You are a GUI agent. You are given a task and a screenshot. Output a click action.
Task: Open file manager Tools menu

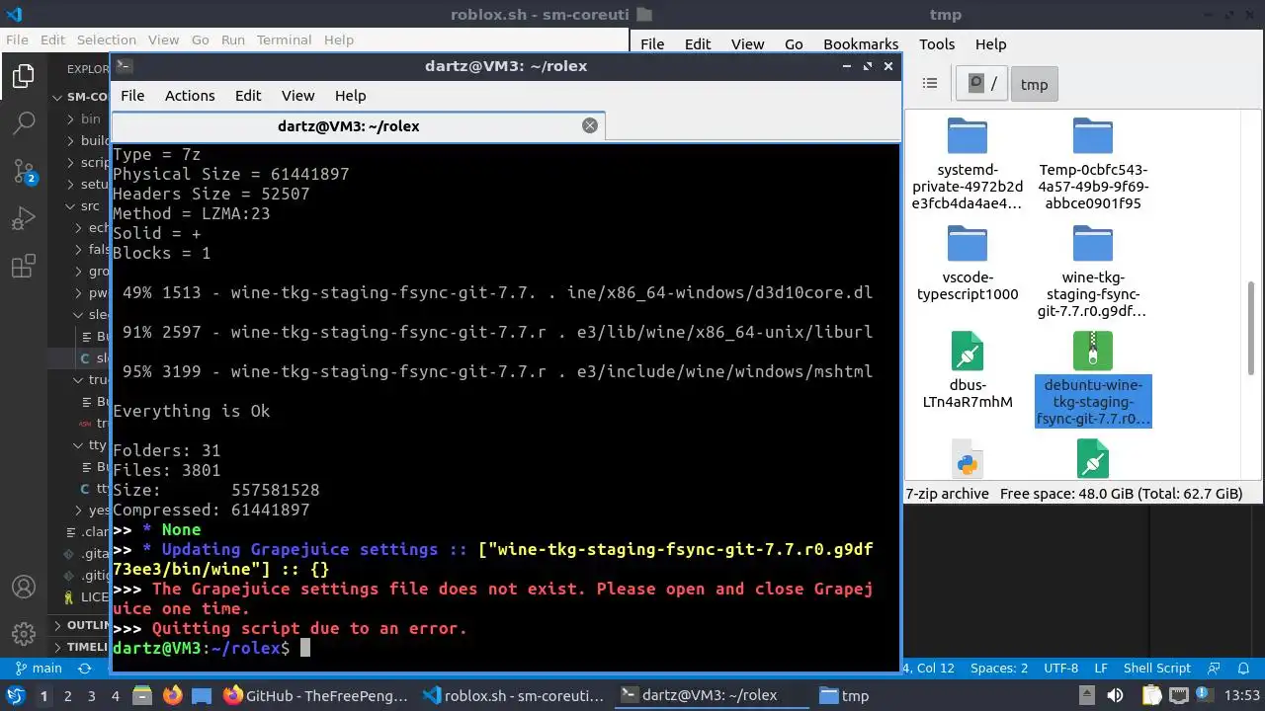[937, 44]
